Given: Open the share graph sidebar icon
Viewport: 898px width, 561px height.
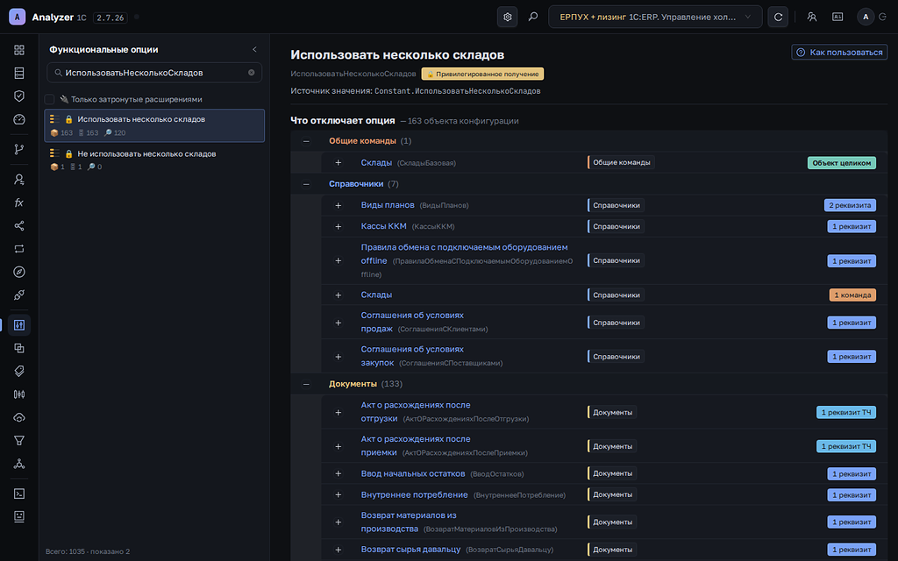Looking at the screenshot, I should [19, 225].
